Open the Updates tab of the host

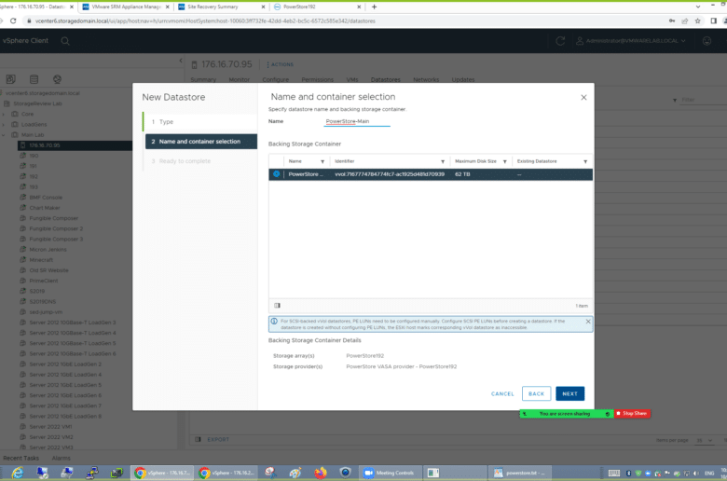pos(462,80)
